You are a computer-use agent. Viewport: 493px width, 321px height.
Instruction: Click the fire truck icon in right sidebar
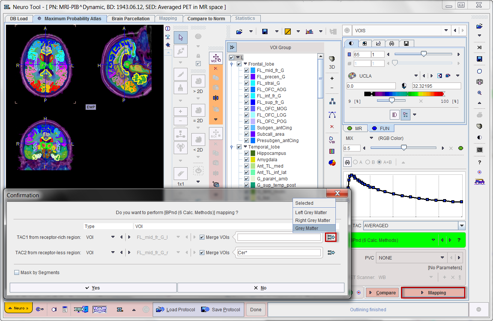[x=479, y=181]
